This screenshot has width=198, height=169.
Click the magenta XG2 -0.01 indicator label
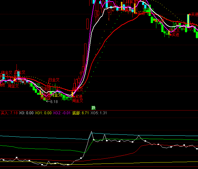click(x=62, y=113)
